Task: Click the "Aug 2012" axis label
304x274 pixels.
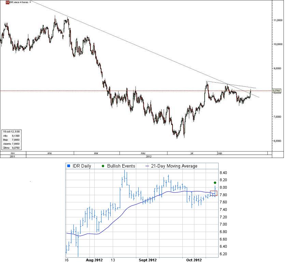Action: point(94,260)
